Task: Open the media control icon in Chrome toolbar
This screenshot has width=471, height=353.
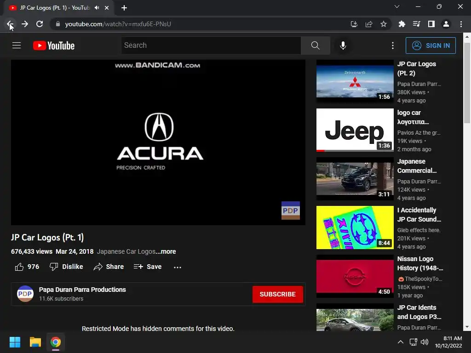Action: point(416,24)
